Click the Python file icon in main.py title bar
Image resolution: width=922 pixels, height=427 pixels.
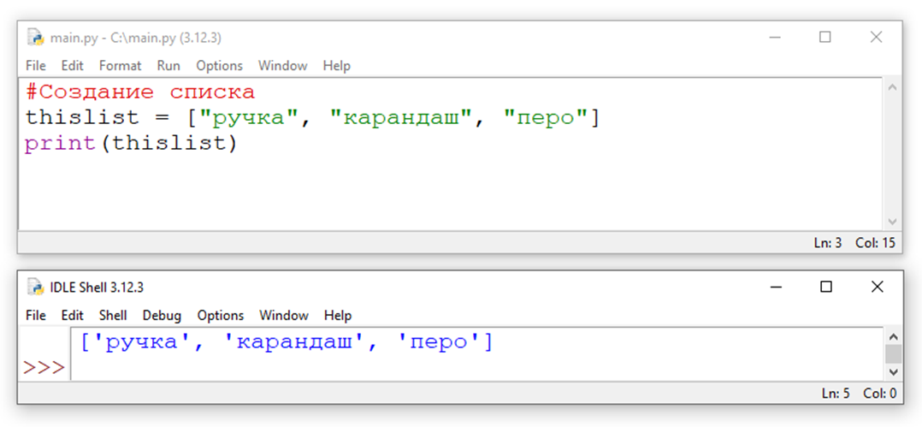(x=35, y=37)
